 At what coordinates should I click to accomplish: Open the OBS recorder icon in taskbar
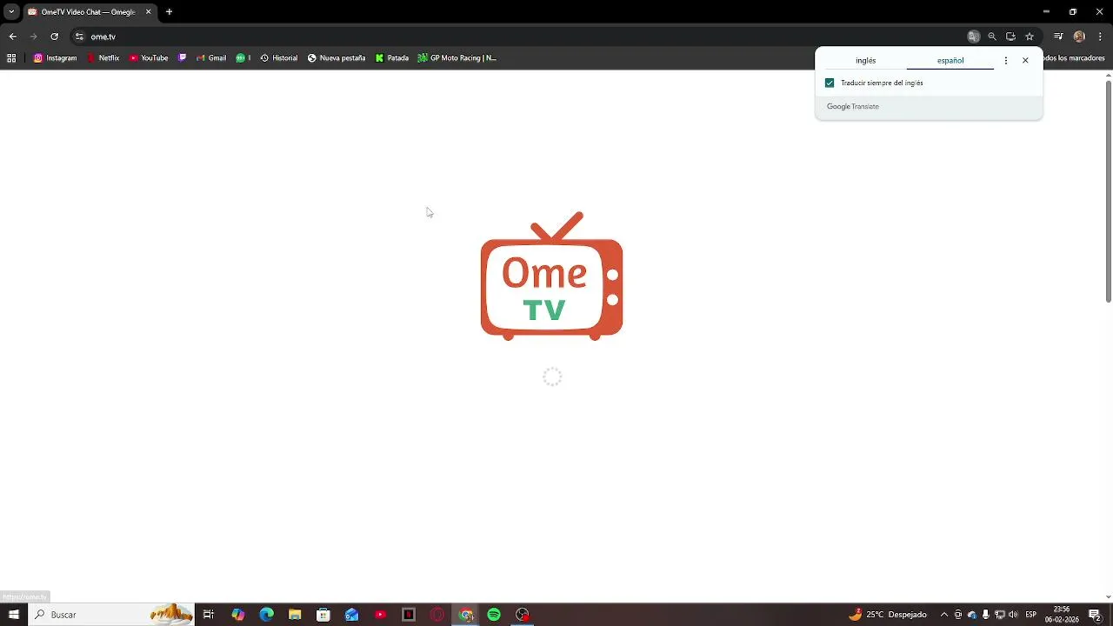[523, 615]
